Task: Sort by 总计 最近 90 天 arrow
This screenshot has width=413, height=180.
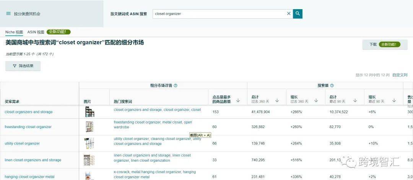Action: 355,101
